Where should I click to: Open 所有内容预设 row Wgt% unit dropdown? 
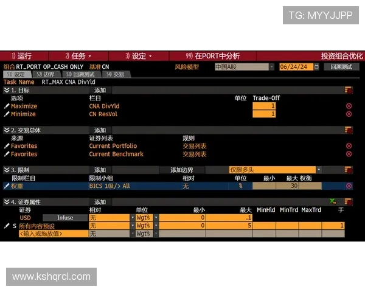tap(156, 226)
